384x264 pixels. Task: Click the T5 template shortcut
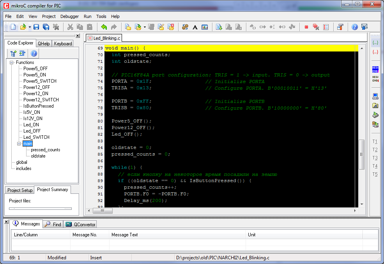[375, 174]
